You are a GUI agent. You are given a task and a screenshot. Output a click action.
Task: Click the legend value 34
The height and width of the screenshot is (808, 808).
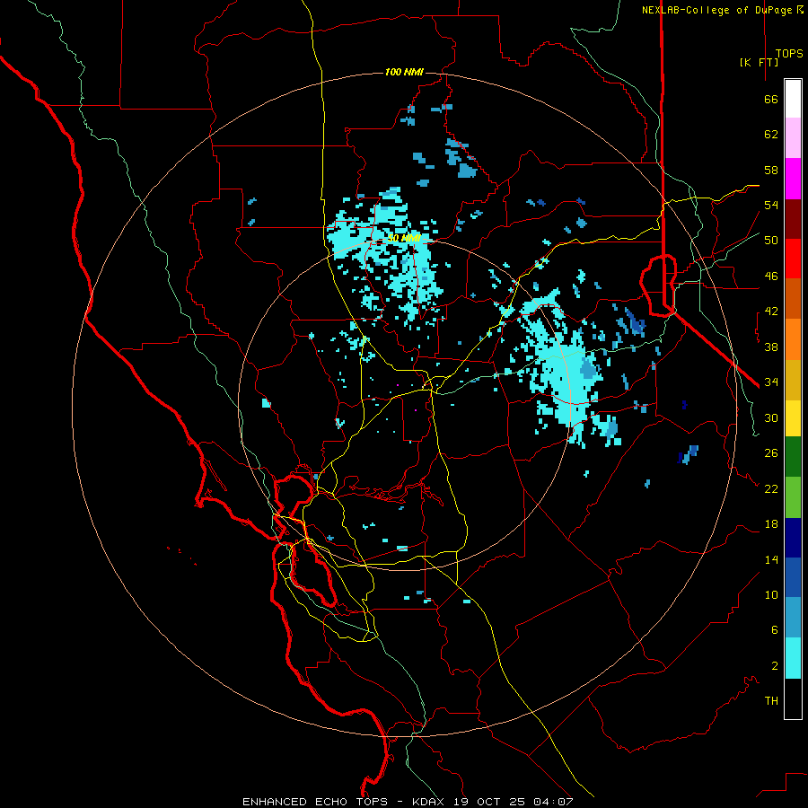(x=771, y=382)
